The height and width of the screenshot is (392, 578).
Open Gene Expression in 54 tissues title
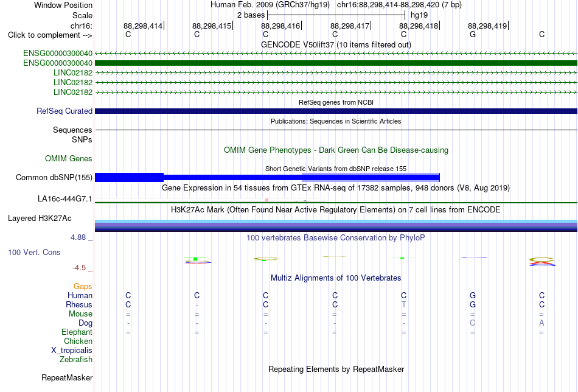(336, 187)
